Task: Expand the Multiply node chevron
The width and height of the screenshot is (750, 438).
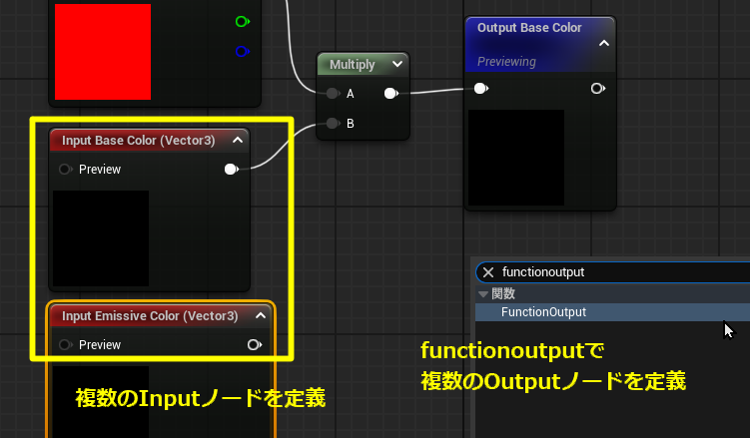Action: 397,64
